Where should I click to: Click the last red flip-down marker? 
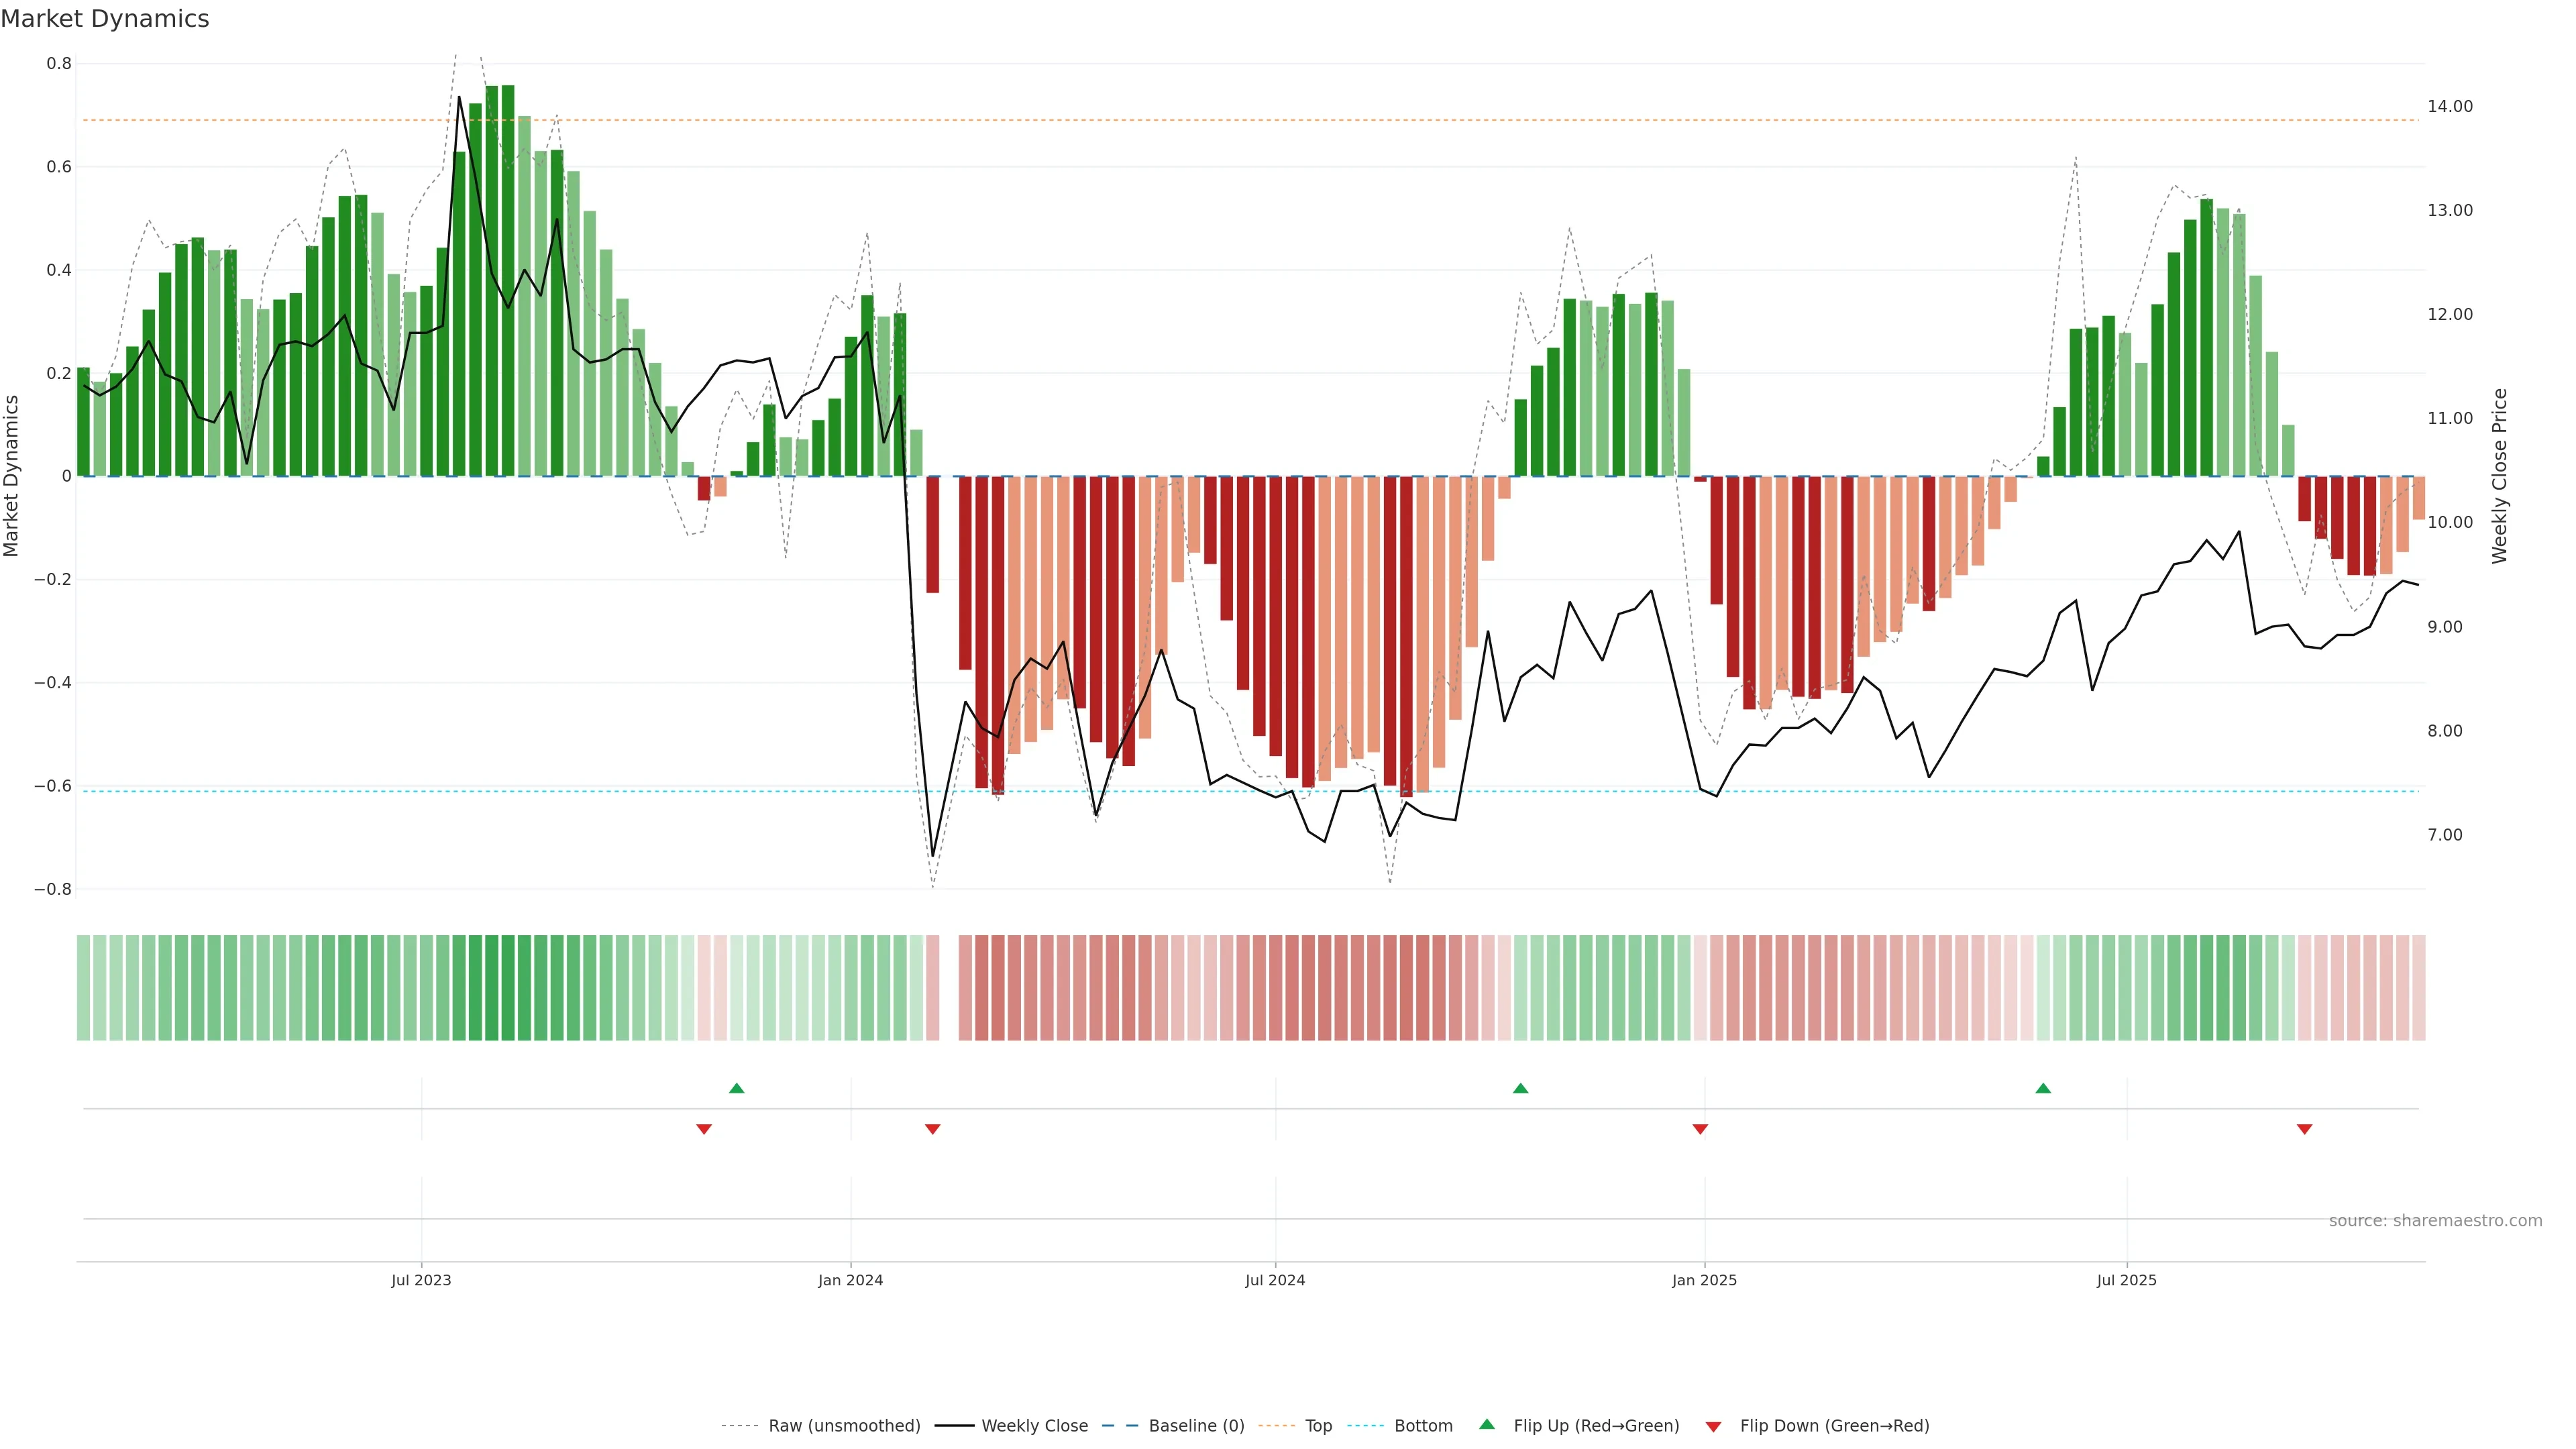point(2305,1129)
